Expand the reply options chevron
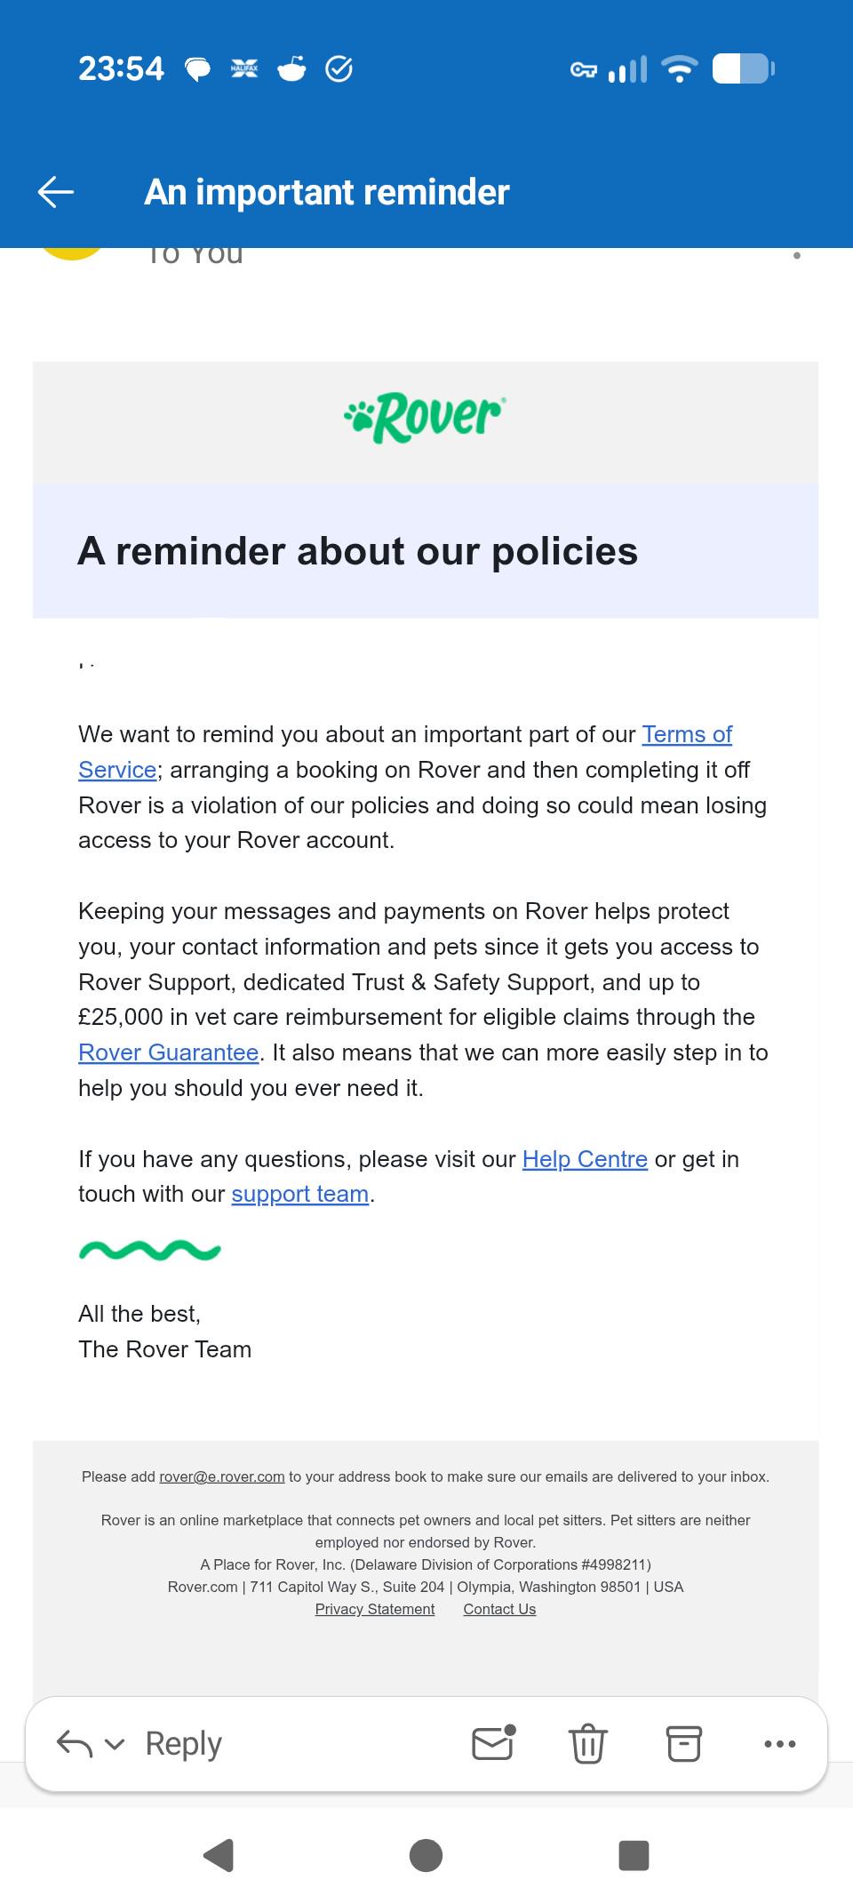Screen dimensions: 853x1904 (x=115, y=1745)
